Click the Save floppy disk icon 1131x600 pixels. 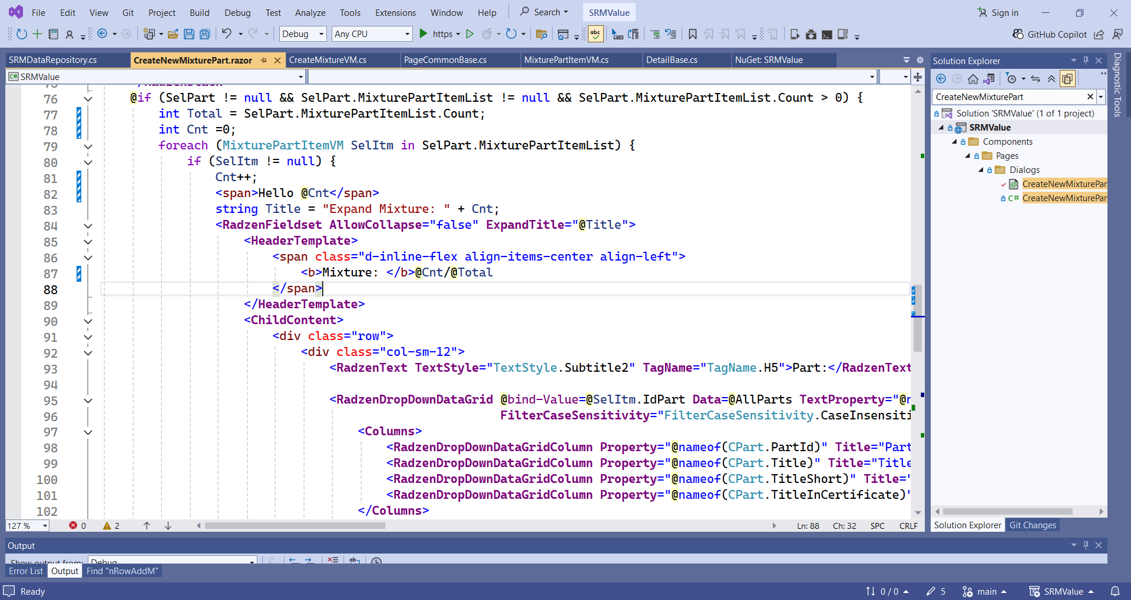[189, 34]
